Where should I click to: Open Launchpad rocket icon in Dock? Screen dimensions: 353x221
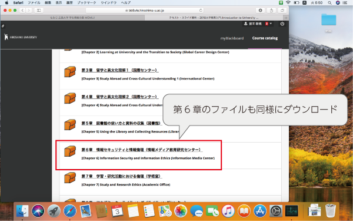tap(54, 211)
